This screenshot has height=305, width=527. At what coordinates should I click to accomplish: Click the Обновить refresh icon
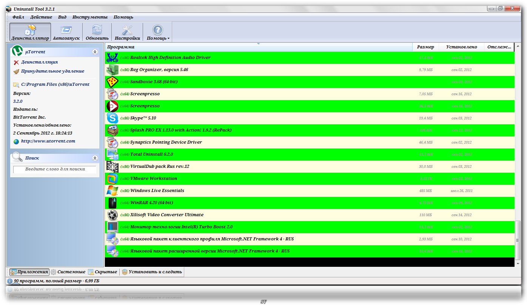pyautogui.click(x=97, y=32)
